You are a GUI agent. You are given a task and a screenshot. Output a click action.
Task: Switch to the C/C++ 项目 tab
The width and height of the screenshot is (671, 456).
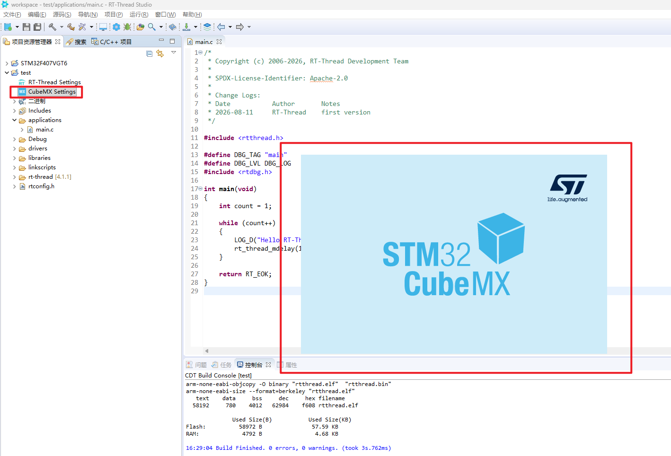pyautogui.click(x=111, y=42)
